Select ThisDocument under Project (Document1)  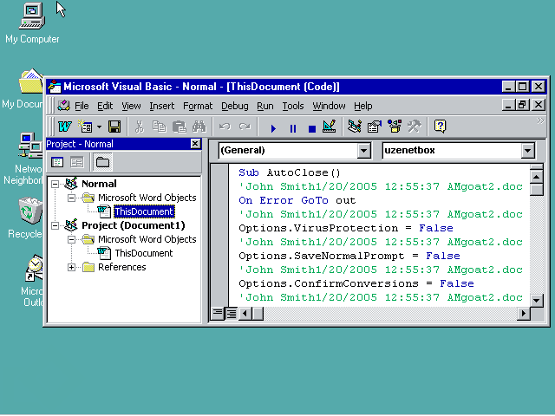(x=144, y=253)
